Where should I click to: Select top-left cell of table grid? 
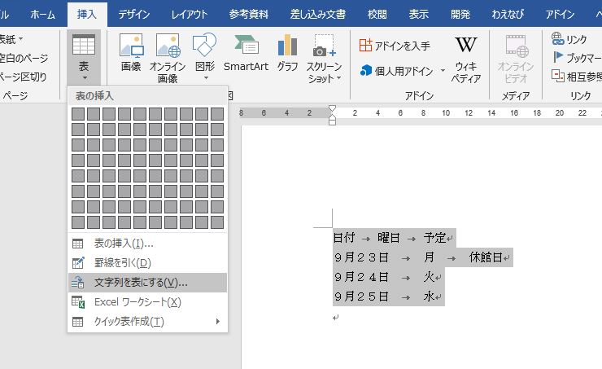point(78,114)
